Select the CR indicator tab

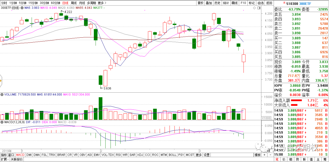[x=69, y=155]
